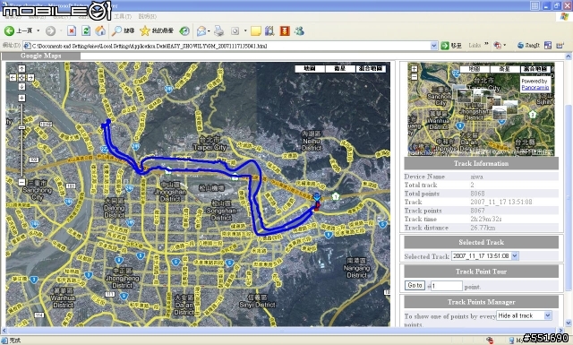573x345 pixels.
Task: Switch small map to 混合地圖 view
Action: [x=535, y=69]
